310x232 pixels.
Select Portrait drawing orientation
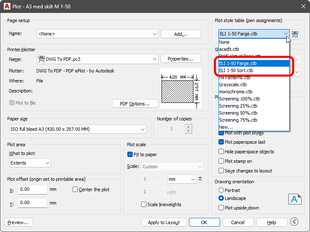[221, 190]
